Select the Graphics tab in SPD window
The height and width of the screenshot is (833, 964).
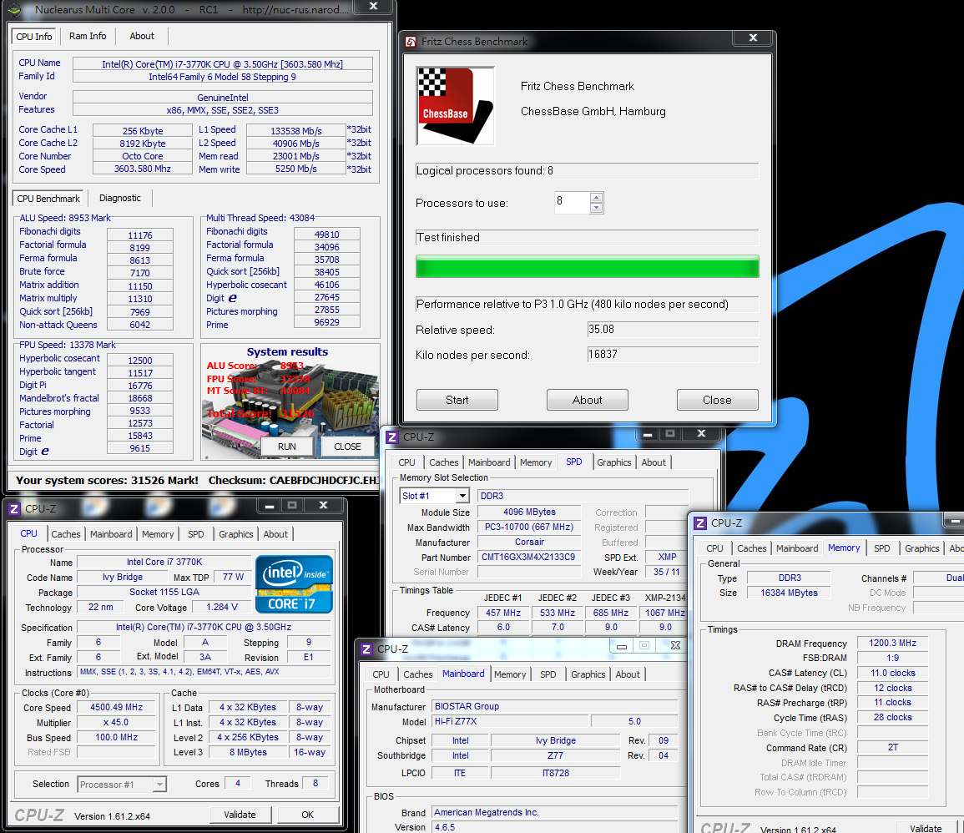click(x=613, y=462)
